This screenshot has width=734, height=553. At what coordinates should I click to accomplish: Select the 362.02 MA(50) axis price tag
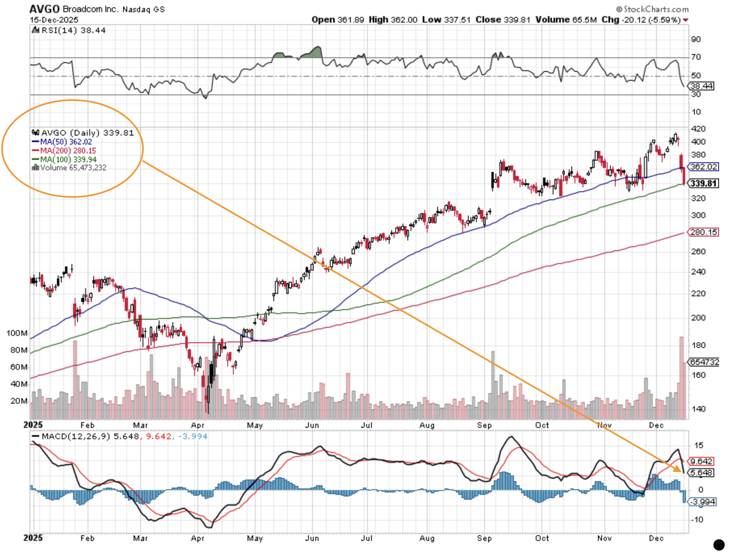tap(703, 167)
